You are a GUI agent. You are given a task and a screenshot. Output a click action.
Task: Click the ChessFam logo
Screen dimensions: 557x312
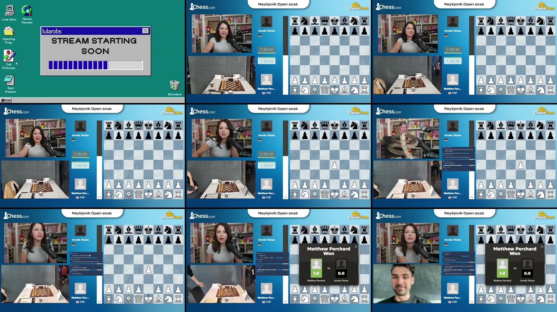357,6
